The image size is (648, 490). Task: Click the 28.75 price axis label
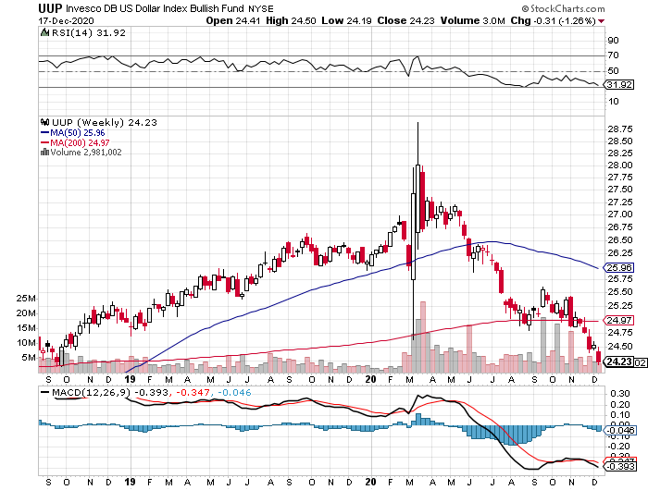tap(620, 129)
